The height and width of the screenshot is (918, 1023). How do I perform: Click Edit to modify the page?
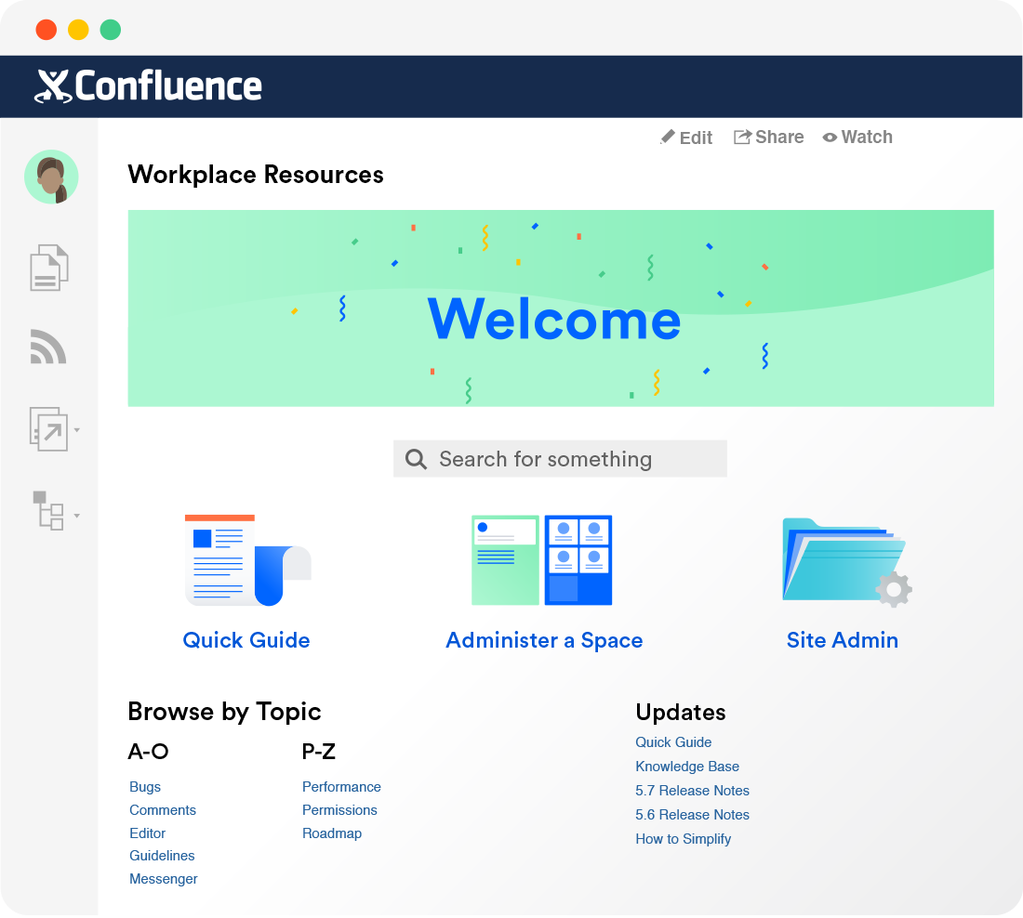point(686,137)
